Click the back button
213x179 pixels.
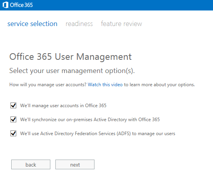[x=31, y=165]
